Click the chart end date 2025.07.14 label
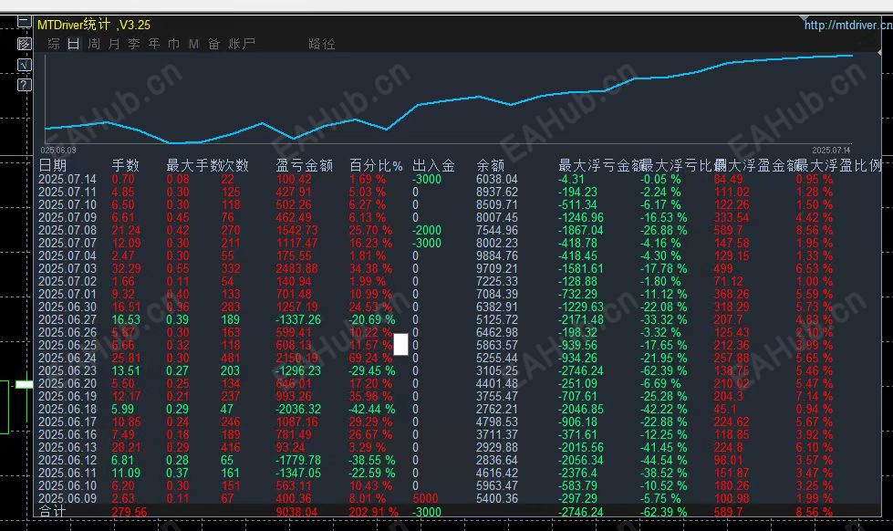 click(x=831, y=151)
